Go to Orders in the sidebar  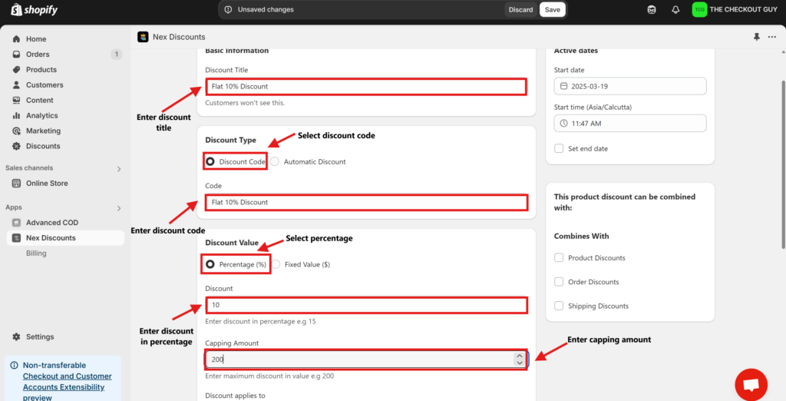point(38,55)
